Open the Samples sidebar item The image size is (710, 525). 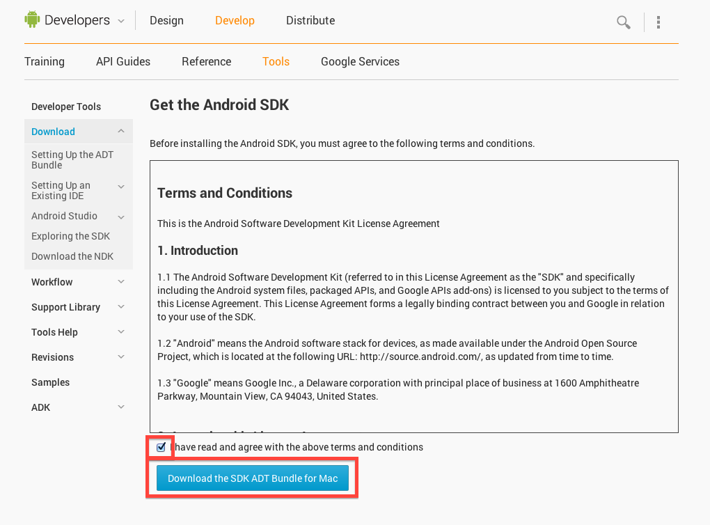click(51, 382)
